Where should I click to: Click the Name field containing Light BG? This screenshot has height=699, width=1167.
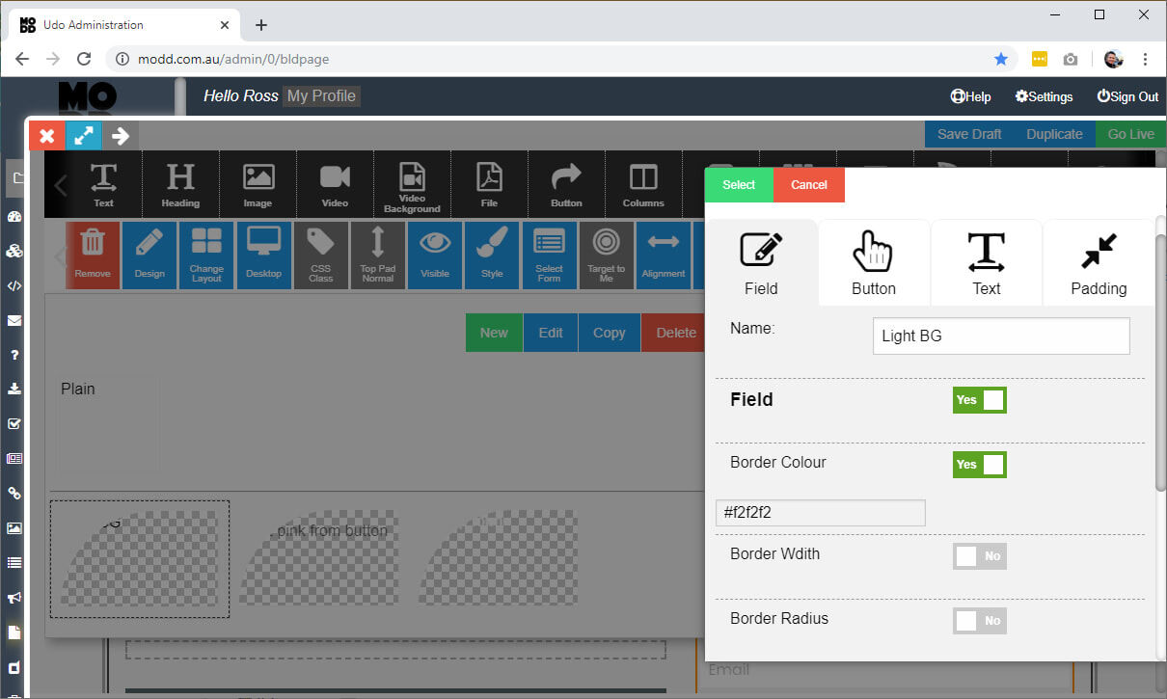coord(1000,336)
